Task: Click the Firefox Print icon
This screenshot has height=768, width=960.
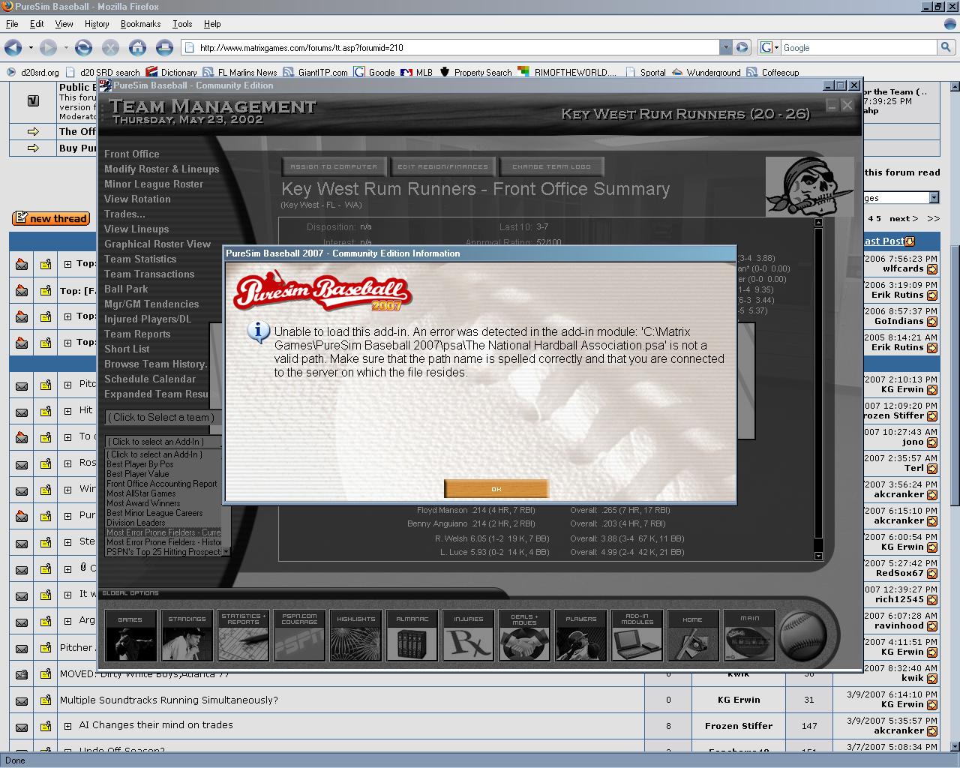Action: pos(164,48)
